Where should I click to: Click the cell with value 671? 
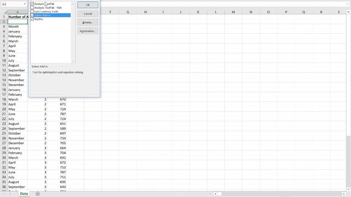point(57,104)
